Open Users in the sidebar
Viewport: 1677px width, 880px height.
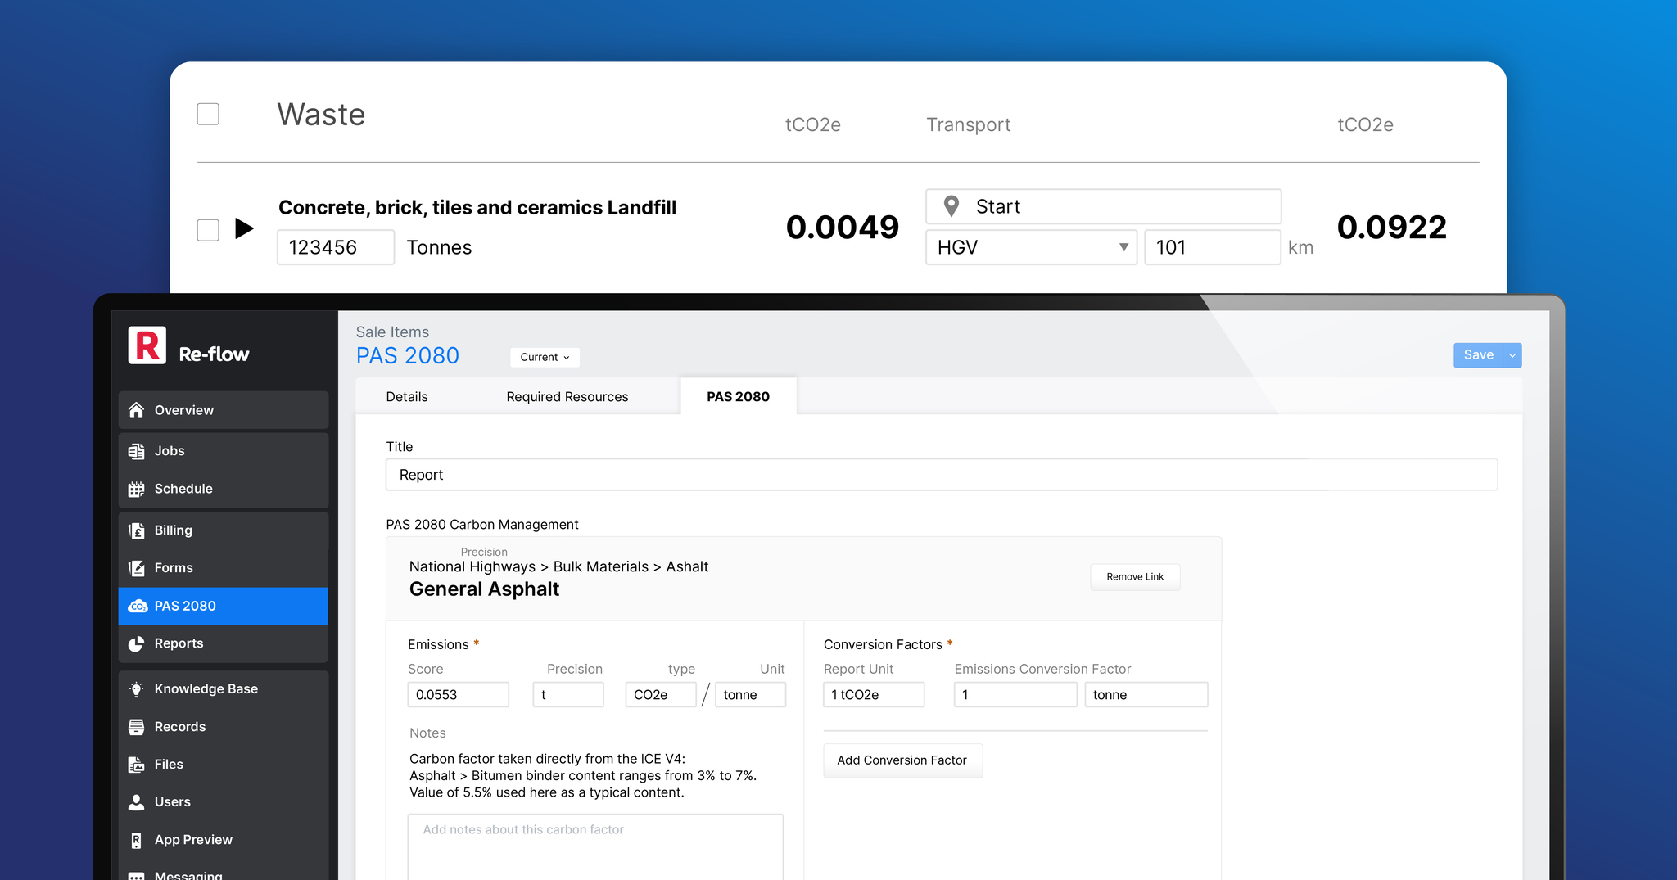coord(224,802)
